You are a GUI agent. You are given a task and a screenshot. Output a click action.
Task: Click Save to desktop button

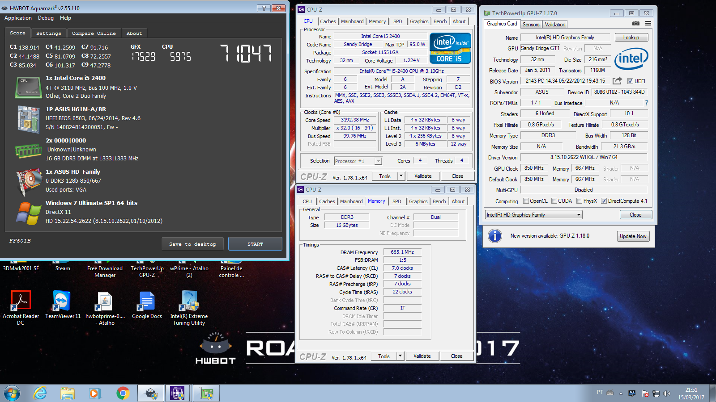[192, 244]
